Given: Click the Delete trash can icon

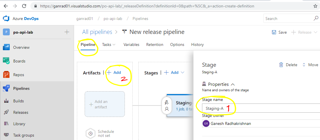Looking at the screenshot, I should (x=281, y=65).
